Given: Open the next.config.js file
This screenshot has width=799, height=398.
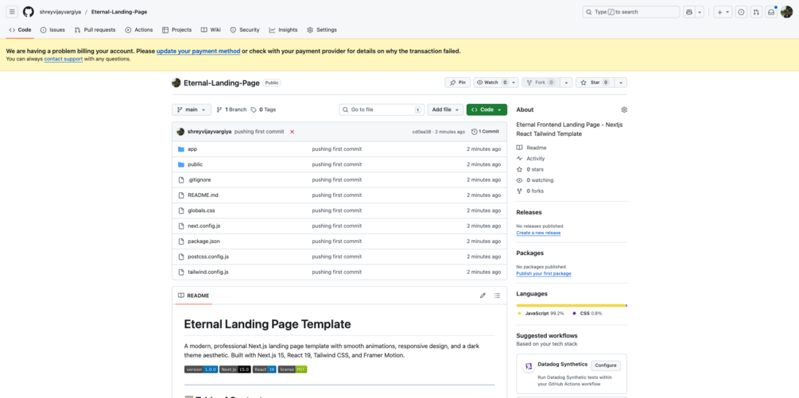Looking at the screenshot, I should coord(204,226).
